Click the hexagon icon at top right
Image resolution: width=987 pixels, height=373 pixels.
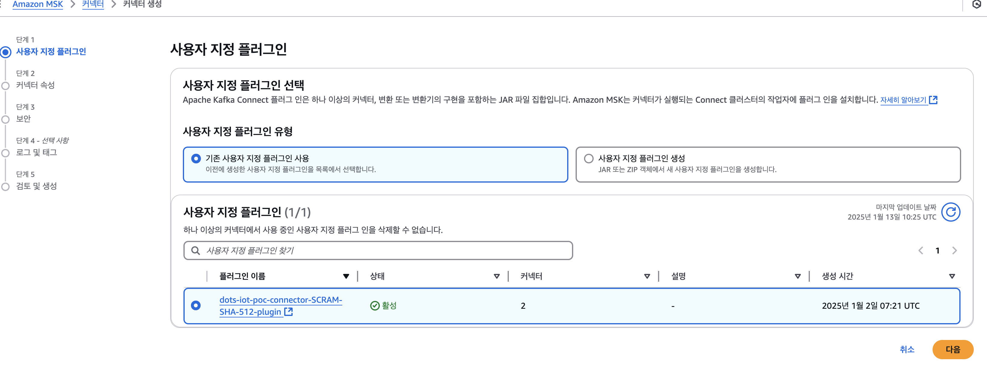pyautogui.click(x=977, y=4)
